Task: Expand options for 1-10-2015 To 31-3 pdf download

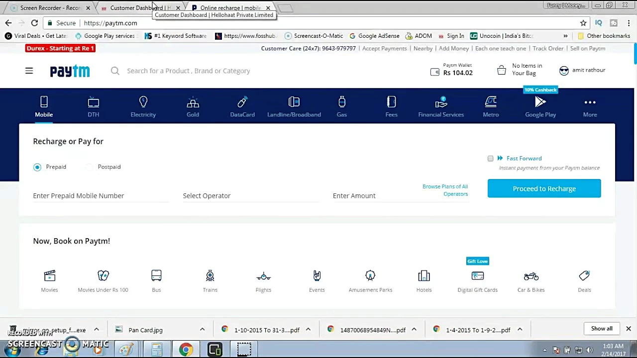Action: 308,330
